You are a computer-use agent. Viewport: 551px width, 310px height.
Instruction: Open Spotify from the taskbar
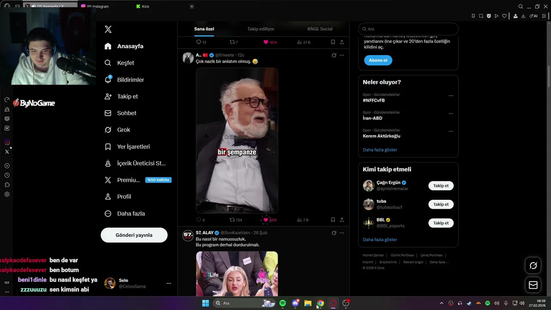coord(282,303)
